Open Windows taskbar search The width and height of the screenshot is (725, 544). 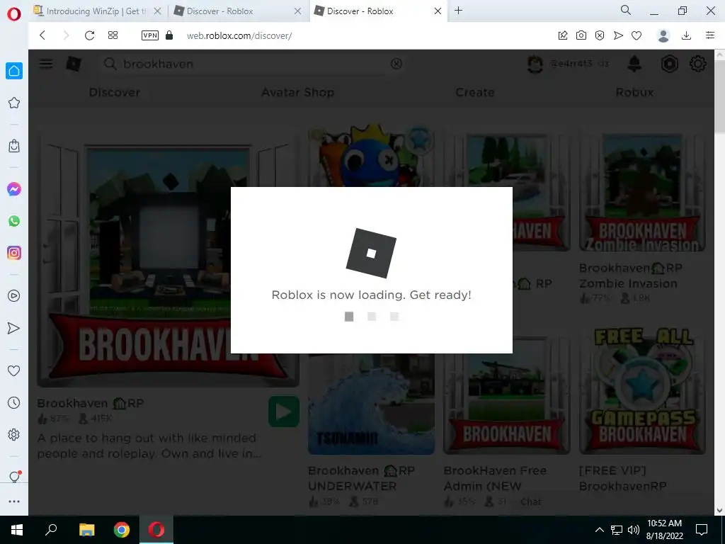pos(51,530)
